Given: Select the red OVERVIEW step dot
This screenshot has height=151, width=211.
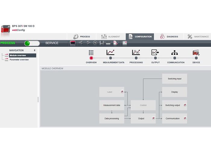Looking at the screenshot, I should (x=91, y=58).
